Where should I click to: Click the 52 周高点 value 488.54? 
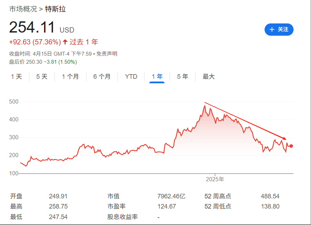[270, 196]
